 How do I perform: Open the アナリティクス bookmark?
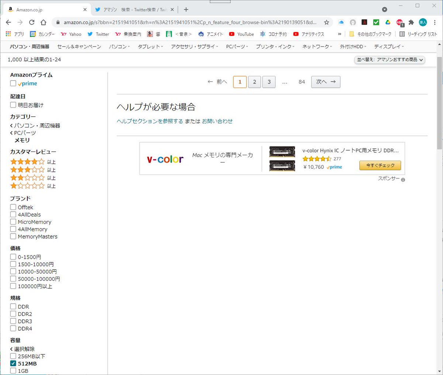tap(309, 34)
